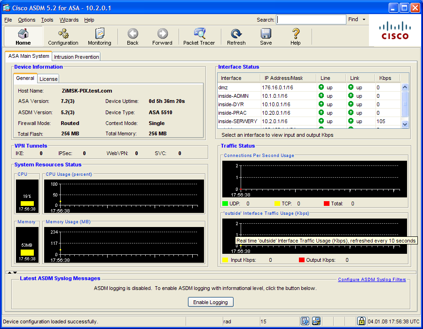Screen dimensions: 423x329
Task: Select the ASA Main System tab
Action: click(29, 56)
